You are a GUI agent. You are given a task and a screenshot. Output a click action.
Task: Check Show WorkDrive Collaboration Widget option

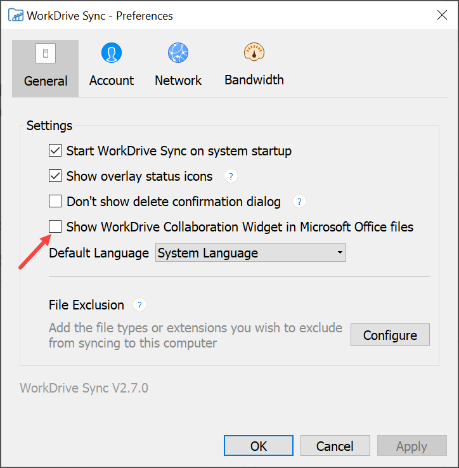click(55, 226)
